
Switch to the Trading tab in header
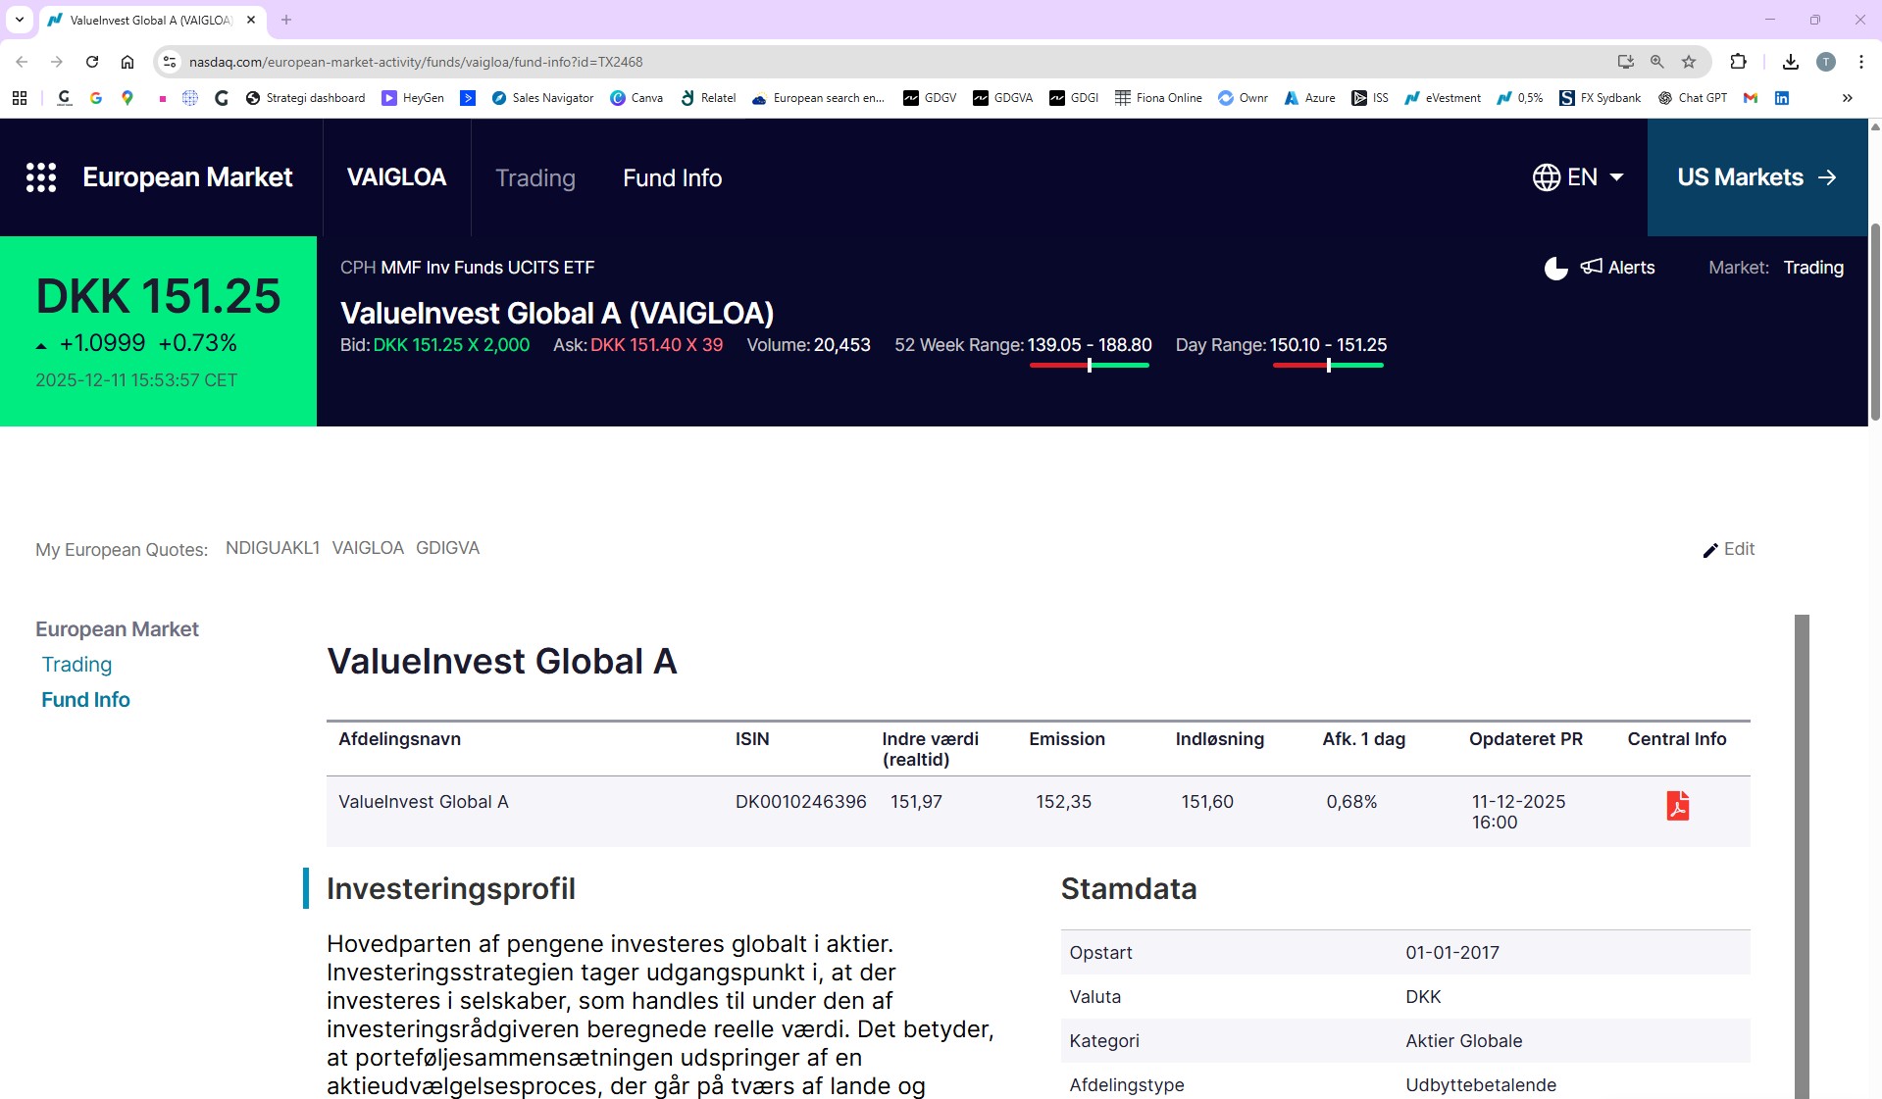pyautogui.click(x=534, y=177)
